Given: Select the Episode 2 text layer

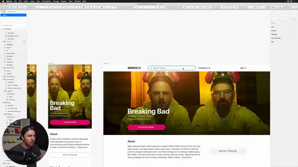Looking at the screenshot, I should coord(11,83).
